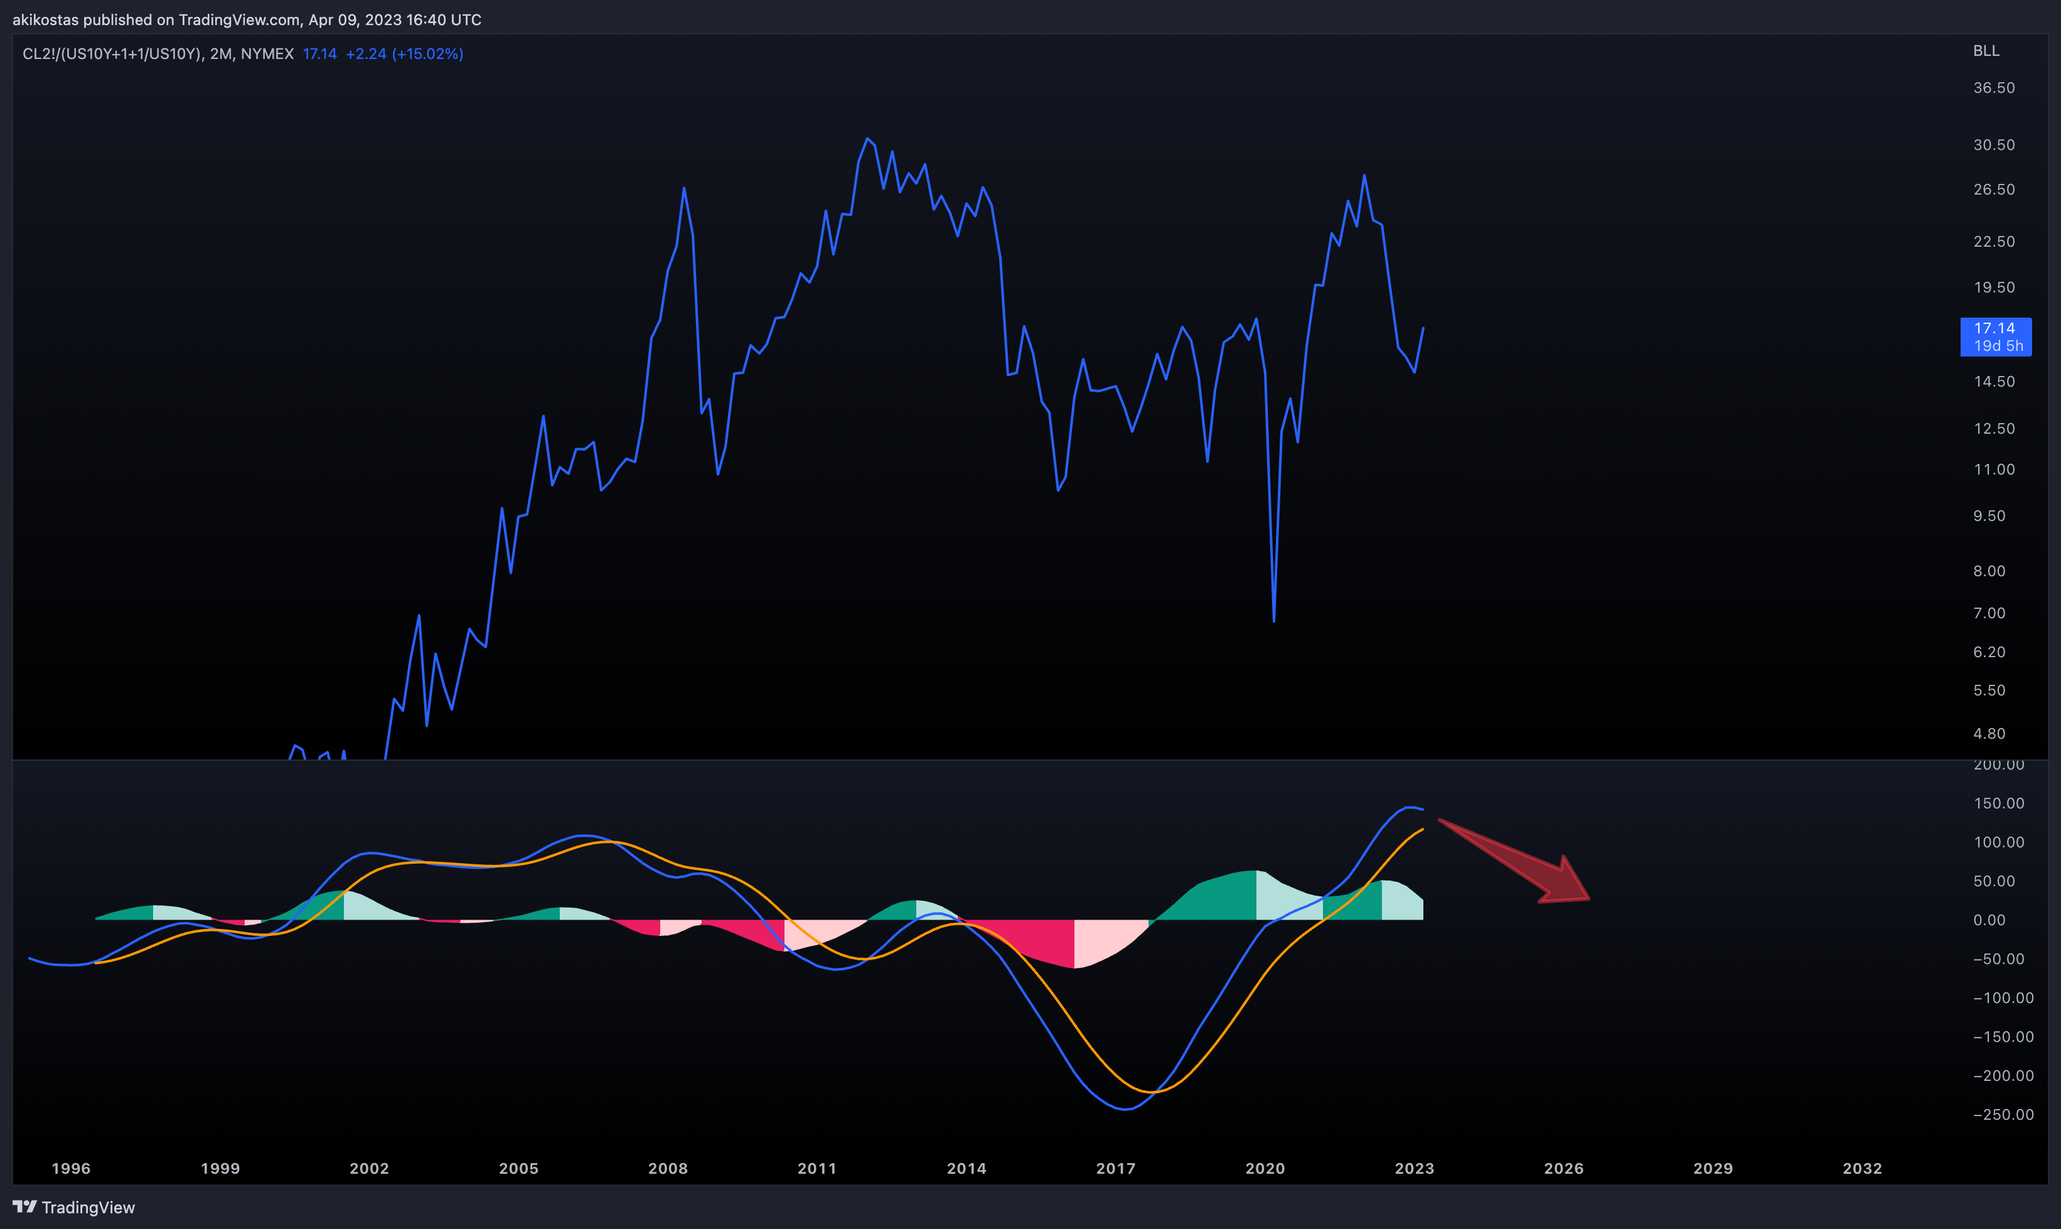Click the 2020 label on the time axis

coord(1265,1167)
